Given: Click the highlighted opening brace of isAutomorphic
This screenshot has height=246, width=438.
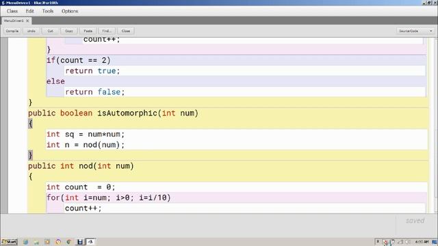Looking at the screenshot, I should (30, 124).
